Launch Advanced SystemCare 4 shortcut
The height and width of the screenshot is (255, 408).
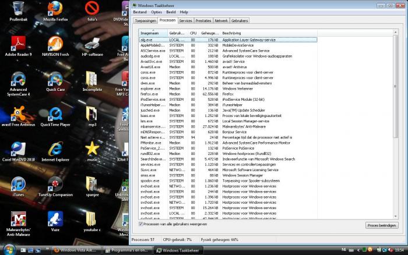coord(18,83)
